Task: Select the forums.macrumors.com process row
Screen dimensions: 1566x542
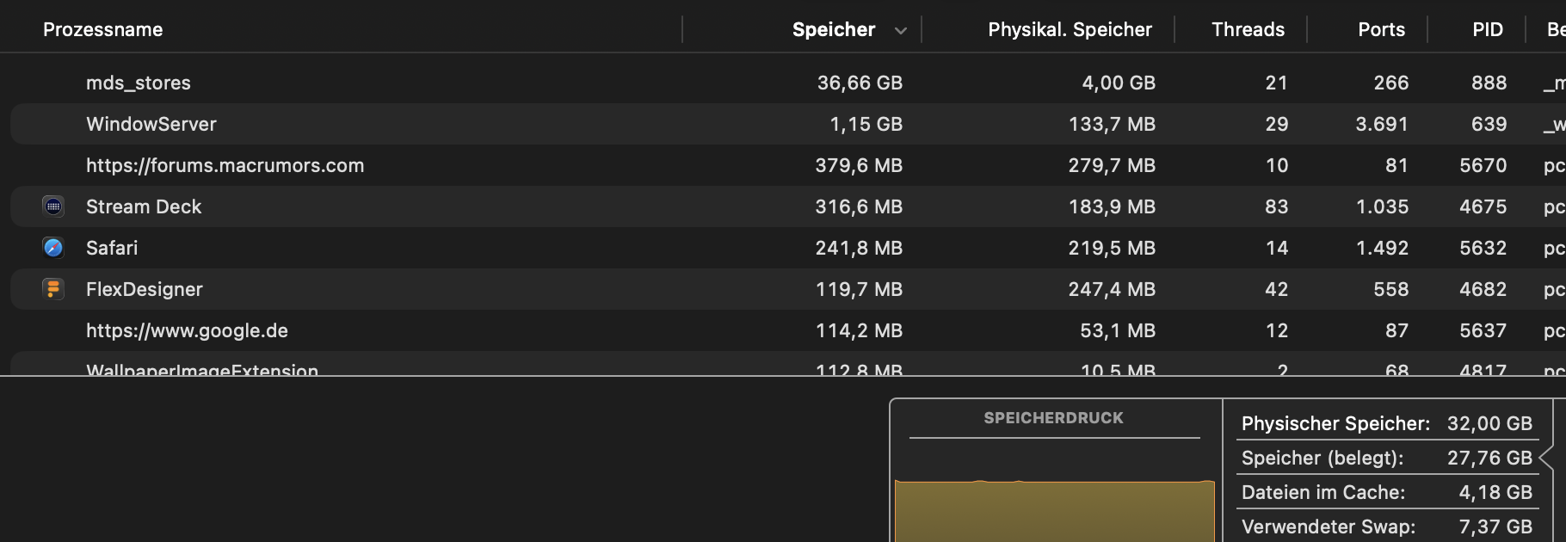Action: (x=225, y=166)
